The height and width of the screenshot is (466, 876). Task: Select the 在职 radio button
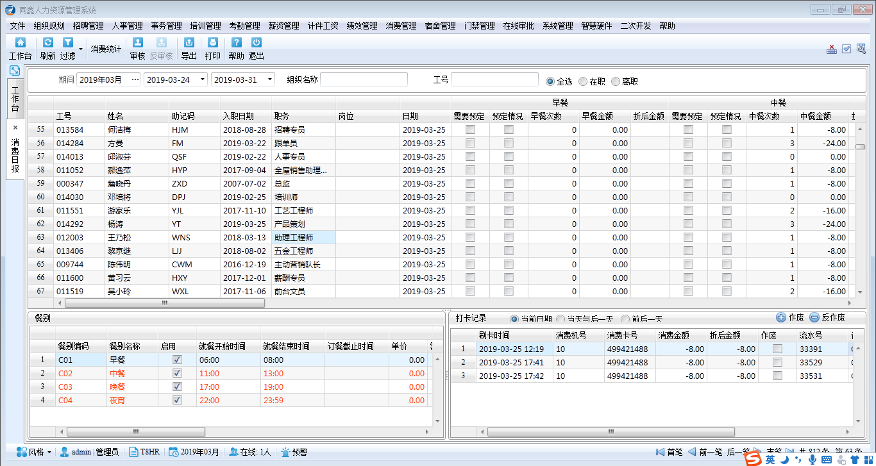583,81
